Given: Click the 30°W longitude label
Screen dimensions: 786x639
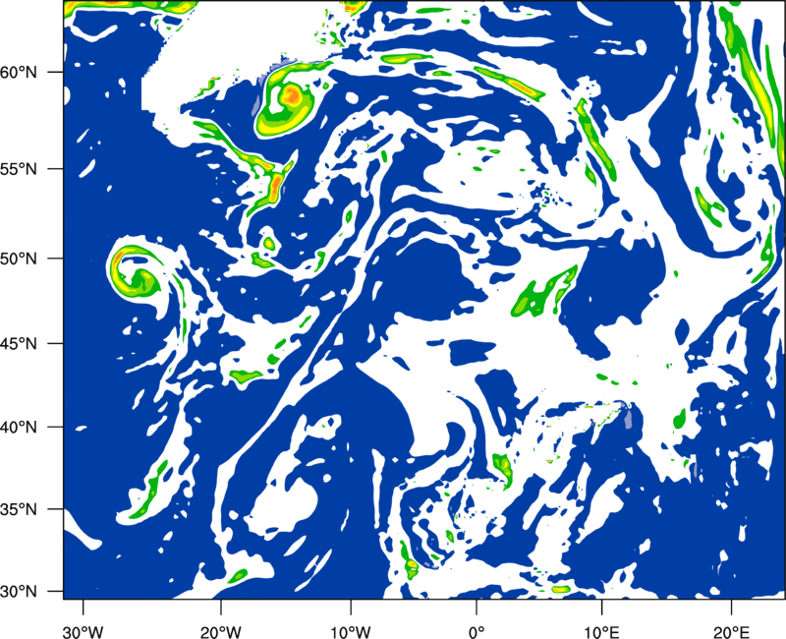Looking at the screenshot, I should click(83, 632).
